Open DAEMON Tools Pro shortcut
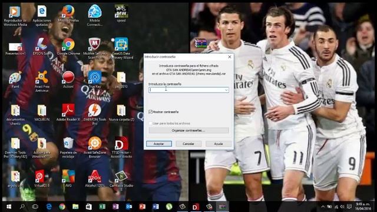The image size is (377, 212). pos(95,114)
